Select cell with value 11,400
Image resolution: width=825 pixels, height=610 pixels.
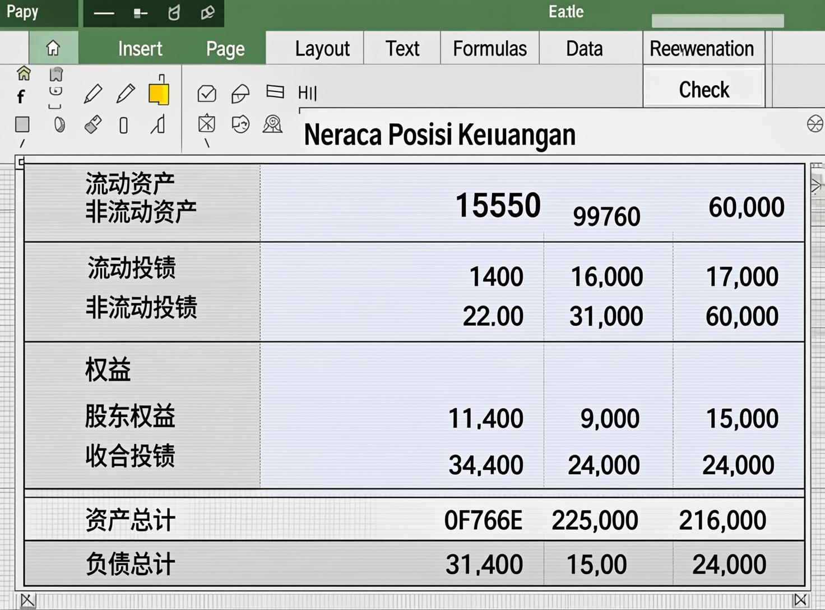(486, 419)
